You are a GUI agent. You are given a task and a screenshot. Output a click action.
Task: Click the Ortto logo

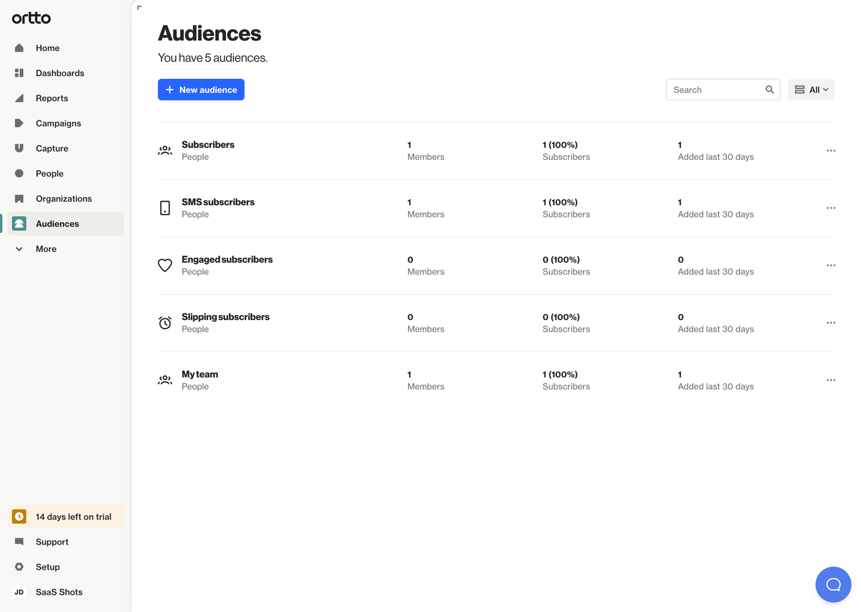tap(32, 19)
